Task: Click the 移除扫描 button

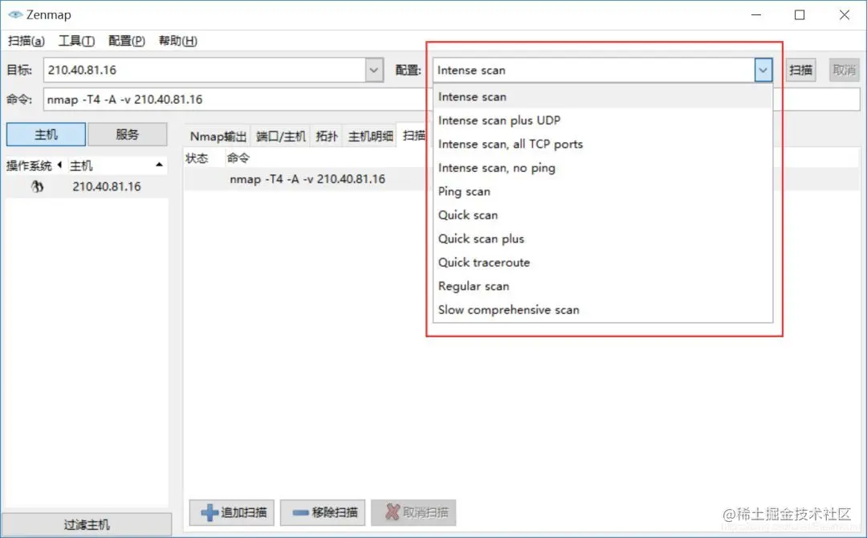Action: pos(323,512)
